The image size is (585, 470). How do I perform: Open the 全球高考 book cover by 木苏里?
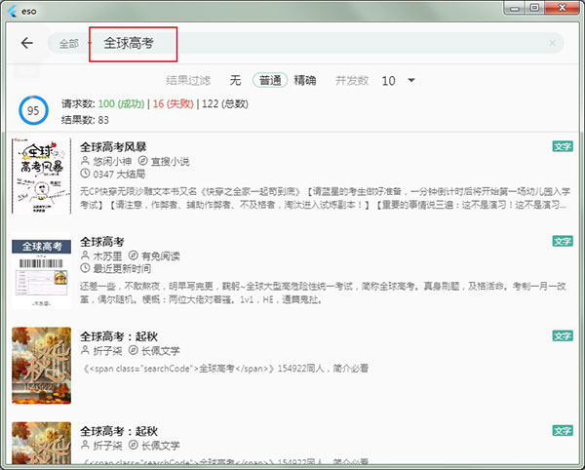click(x=41, y=271)
